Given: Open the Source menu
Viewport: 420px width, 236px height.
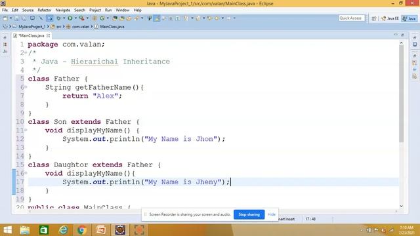Looking at the screenshot, I should pos(28,10).
